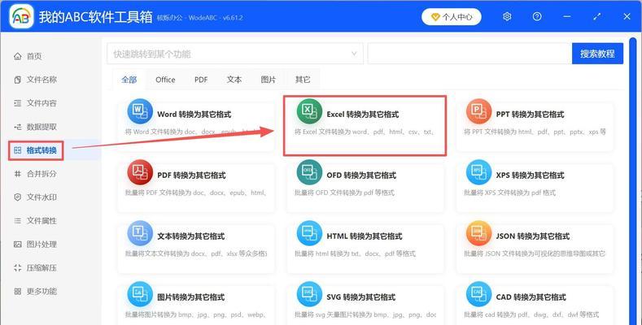Click the 压缩解压 sidebar icon
642x325 pixels.
pos(18,268)
